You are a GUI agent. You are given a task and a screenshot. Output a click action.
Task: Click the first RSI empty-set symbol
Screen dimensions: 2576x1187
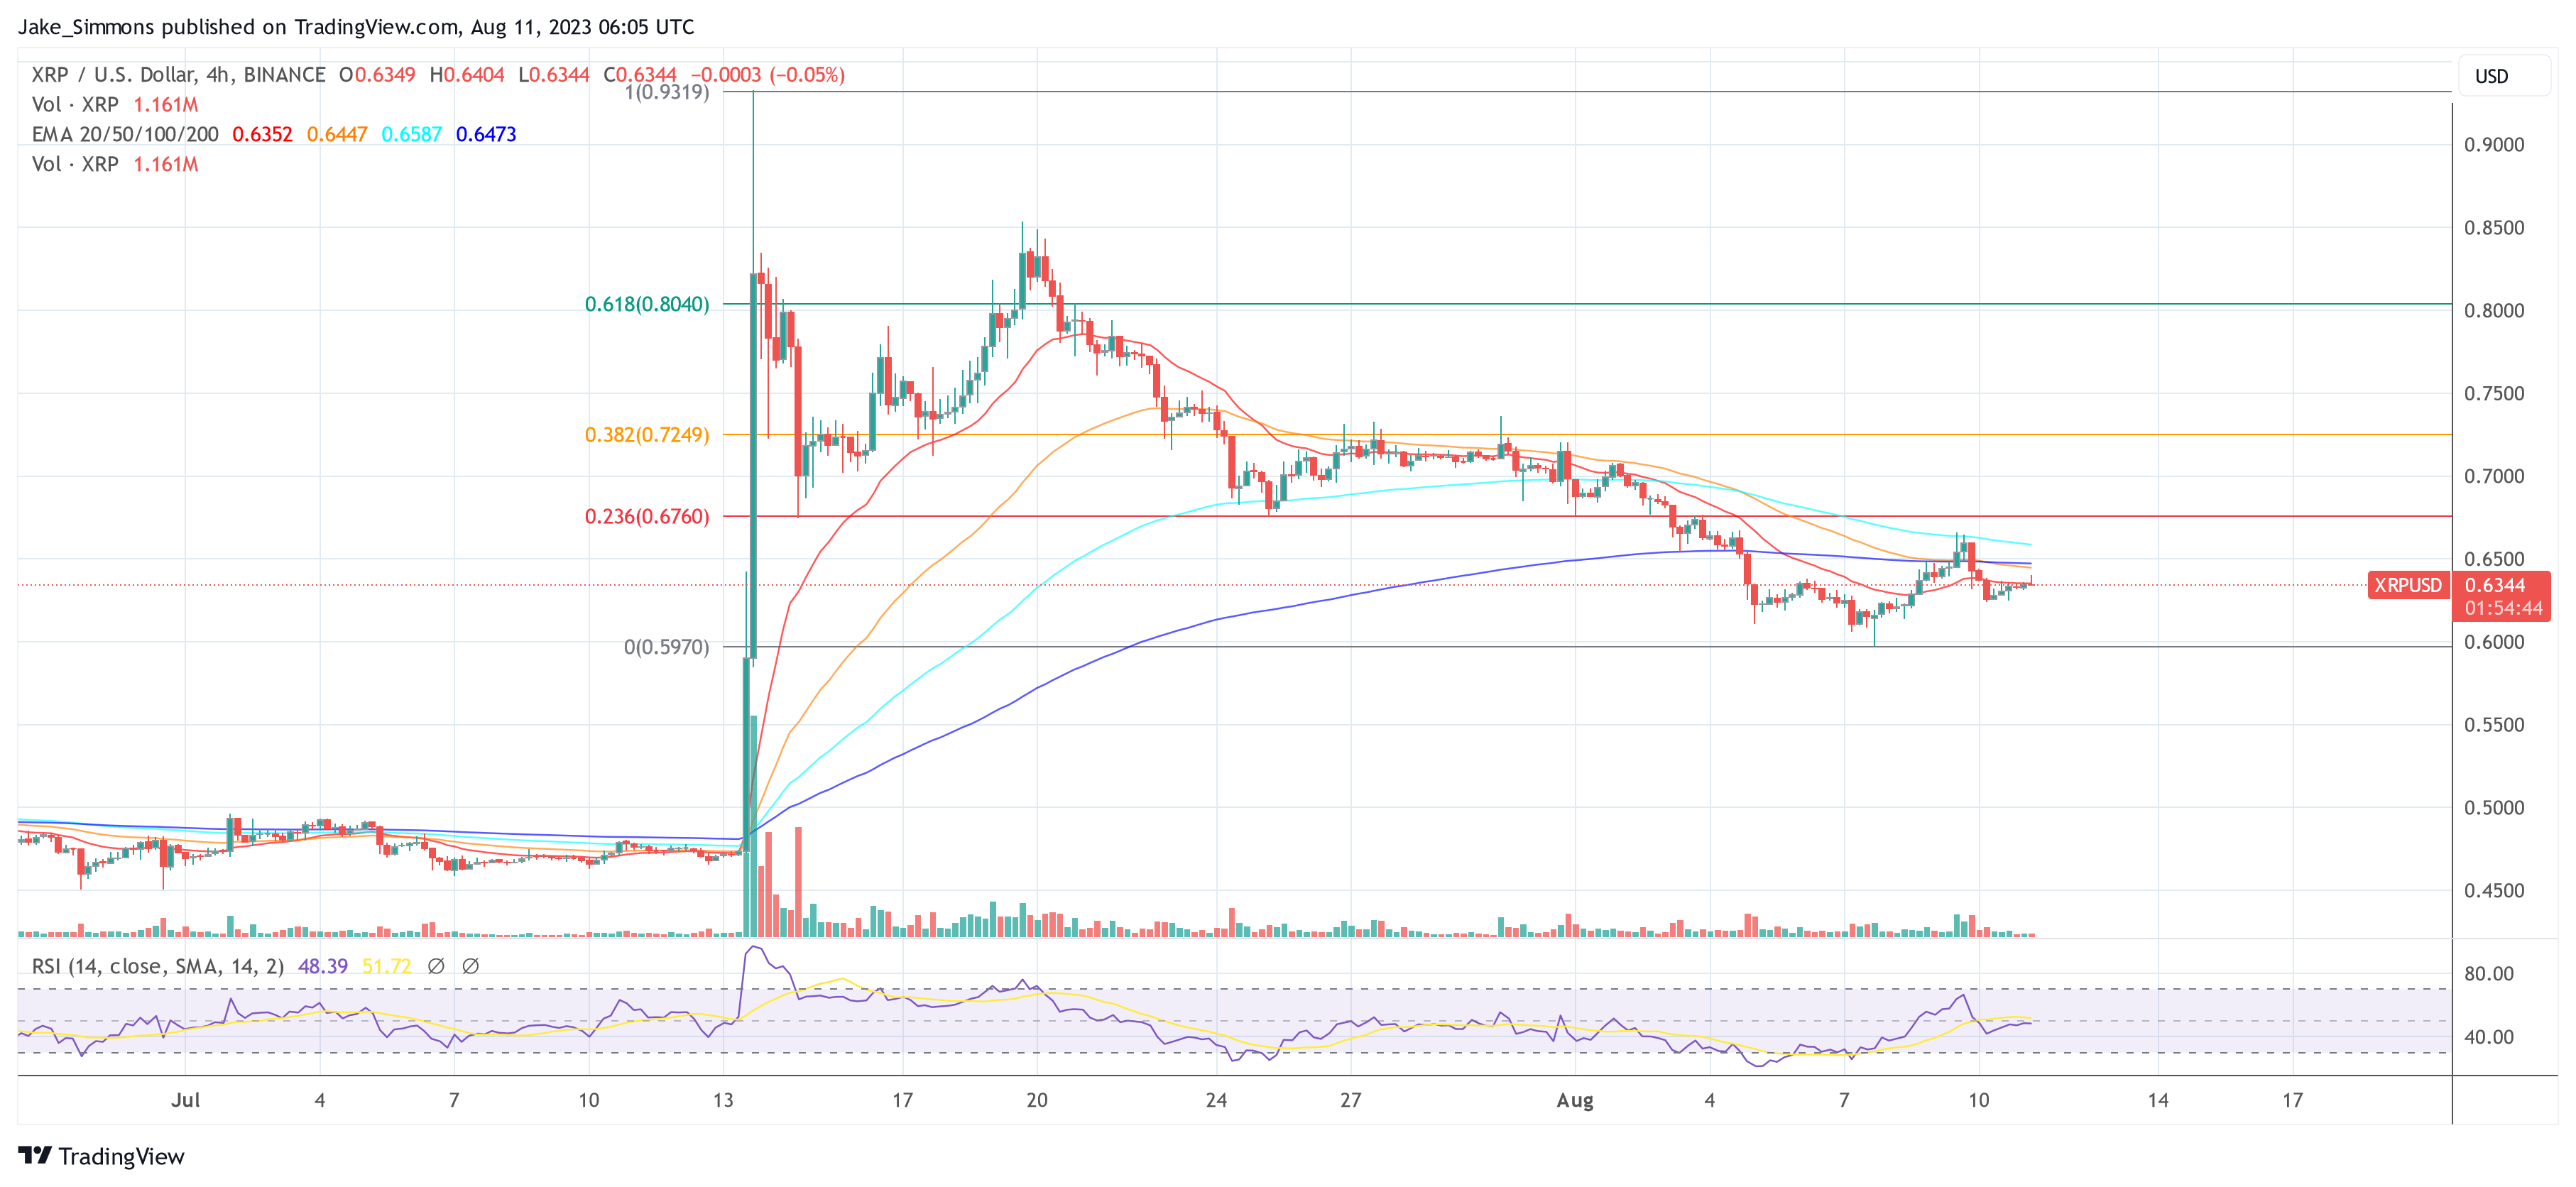pyautogui.click(x=436, y=966)
